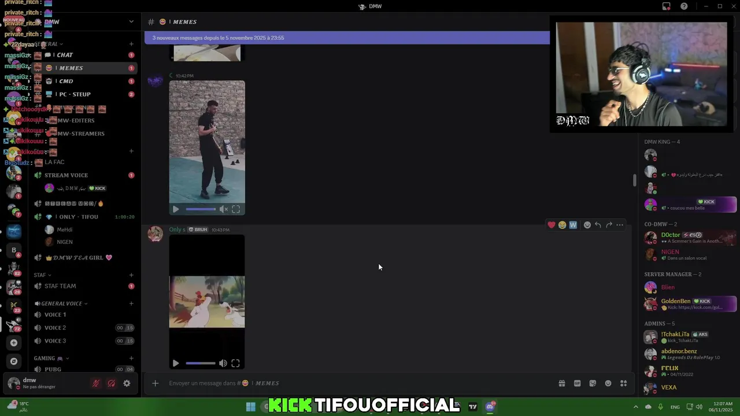The width and height of the screenshot is (740, 416).
Task: Join VOICE 2 channel
Action: pyautogui.click(x=85, y=328)
